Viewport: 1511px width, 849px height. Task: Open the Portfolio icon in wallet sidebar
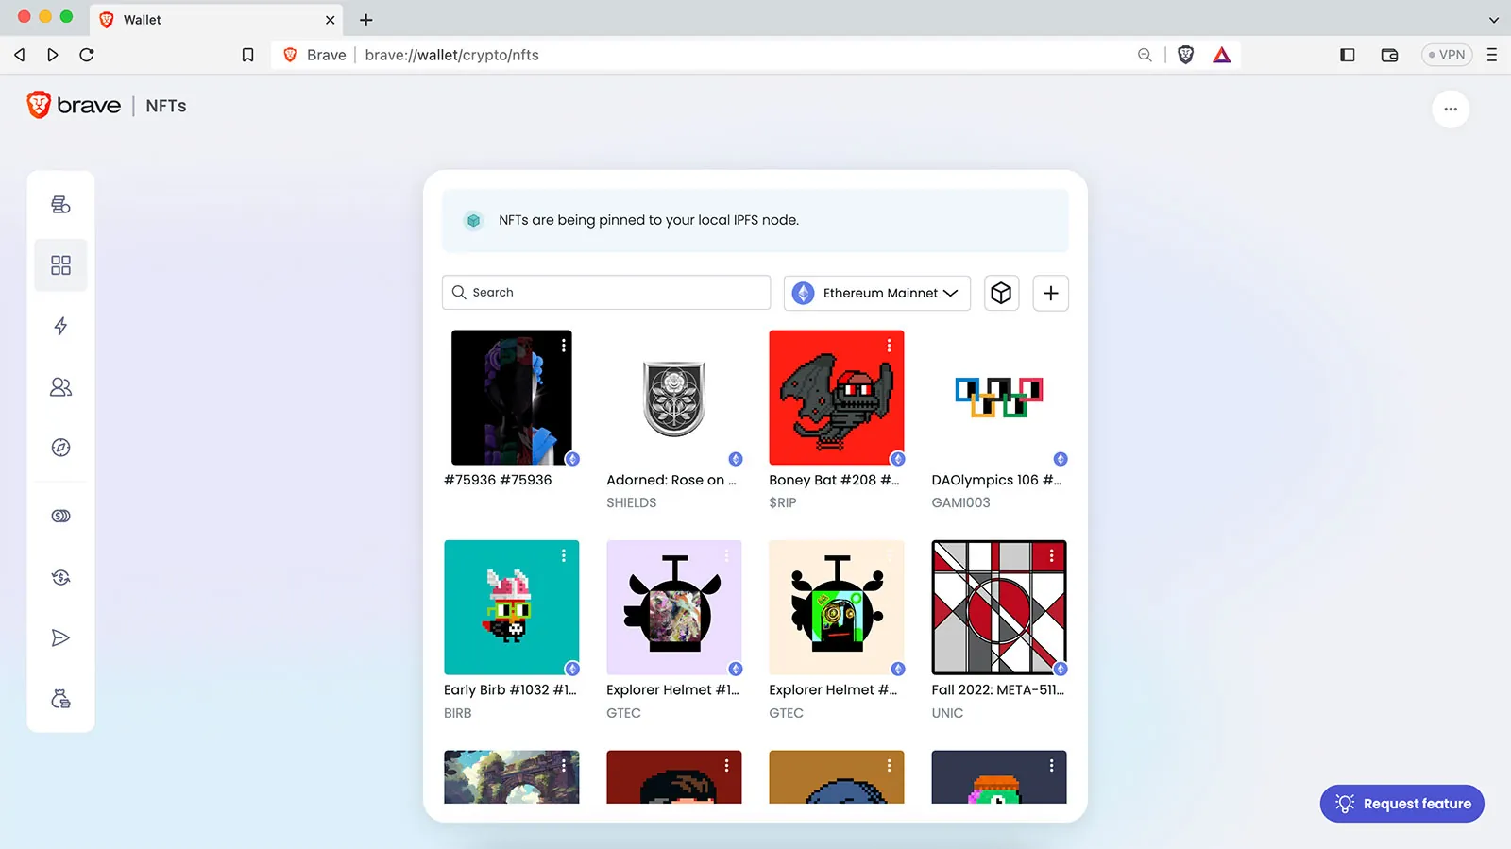pyautogui.click(x=60, y=205)
